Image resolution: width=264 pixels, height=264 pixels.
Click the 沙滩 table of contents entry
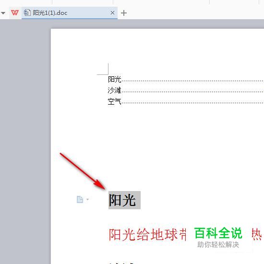pyautogui.click(x=115, y=90)
